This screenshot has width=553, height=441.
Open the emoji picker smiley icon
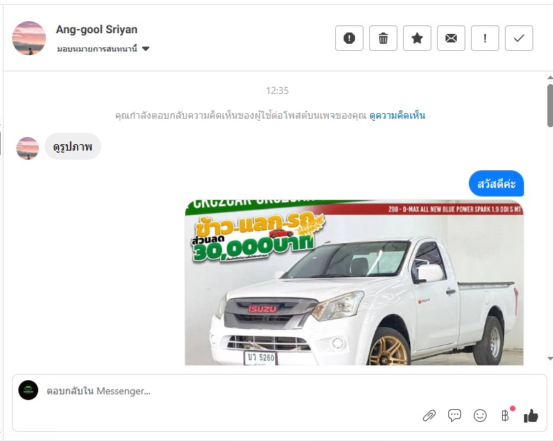coord(480,416)
